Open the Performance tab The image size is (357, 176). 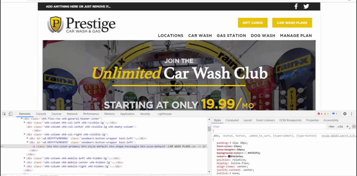point(91,114)
